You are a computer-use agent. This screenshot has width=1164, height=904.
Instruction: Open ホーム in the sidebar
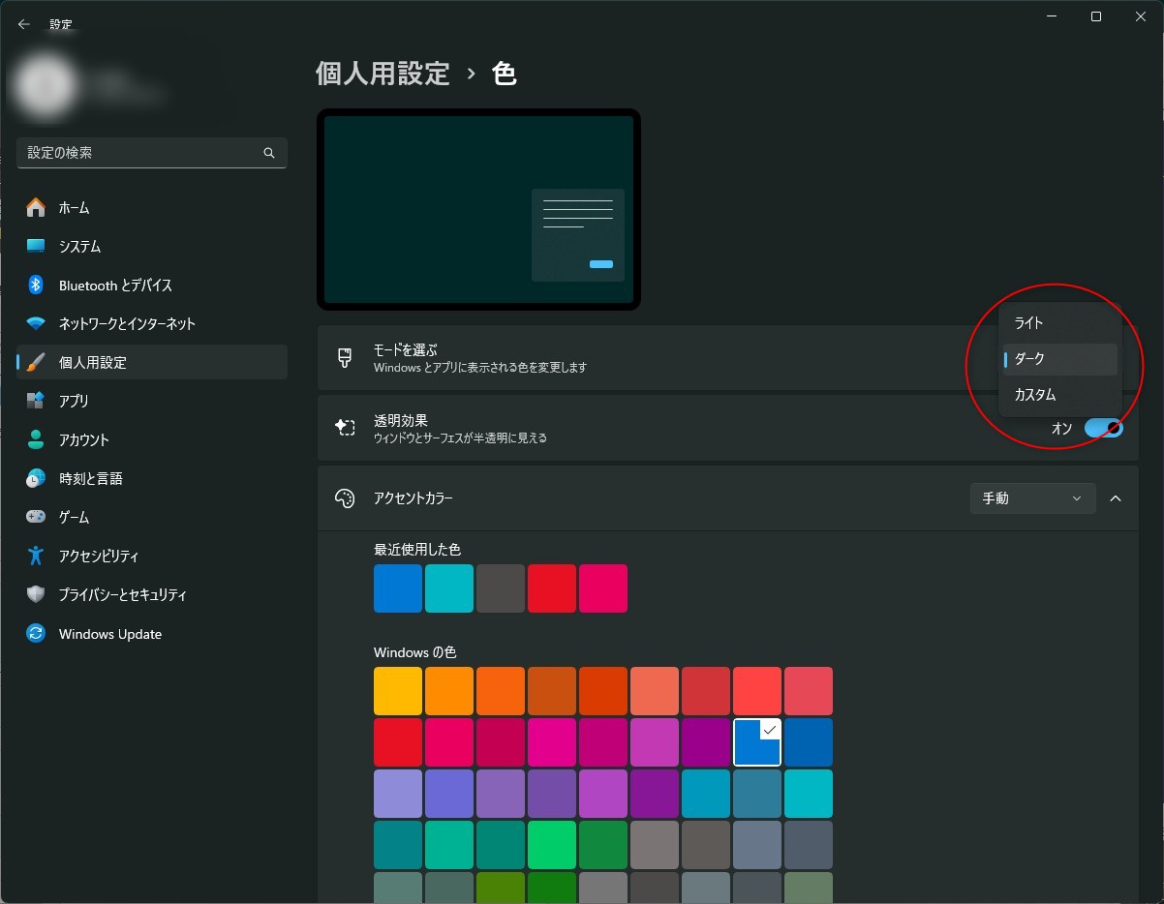point(152,207)
